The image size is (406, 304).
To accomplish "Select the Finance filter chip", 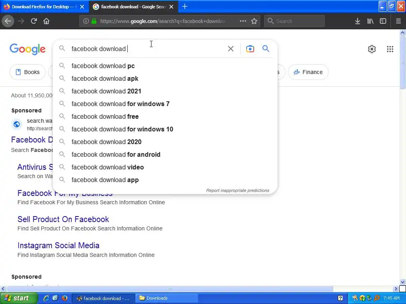I will [x=308, y=72].
